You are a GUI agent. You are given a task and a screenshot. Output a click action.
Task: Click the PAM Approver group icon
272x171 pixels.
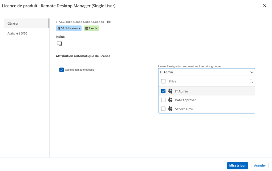coord(171,100)
